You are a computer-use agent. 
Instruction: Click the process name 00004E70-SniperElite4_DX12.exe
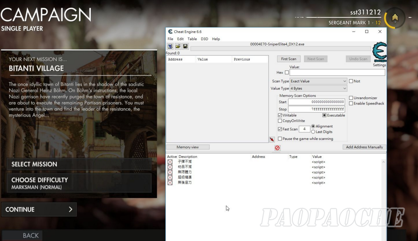point(277,44)
